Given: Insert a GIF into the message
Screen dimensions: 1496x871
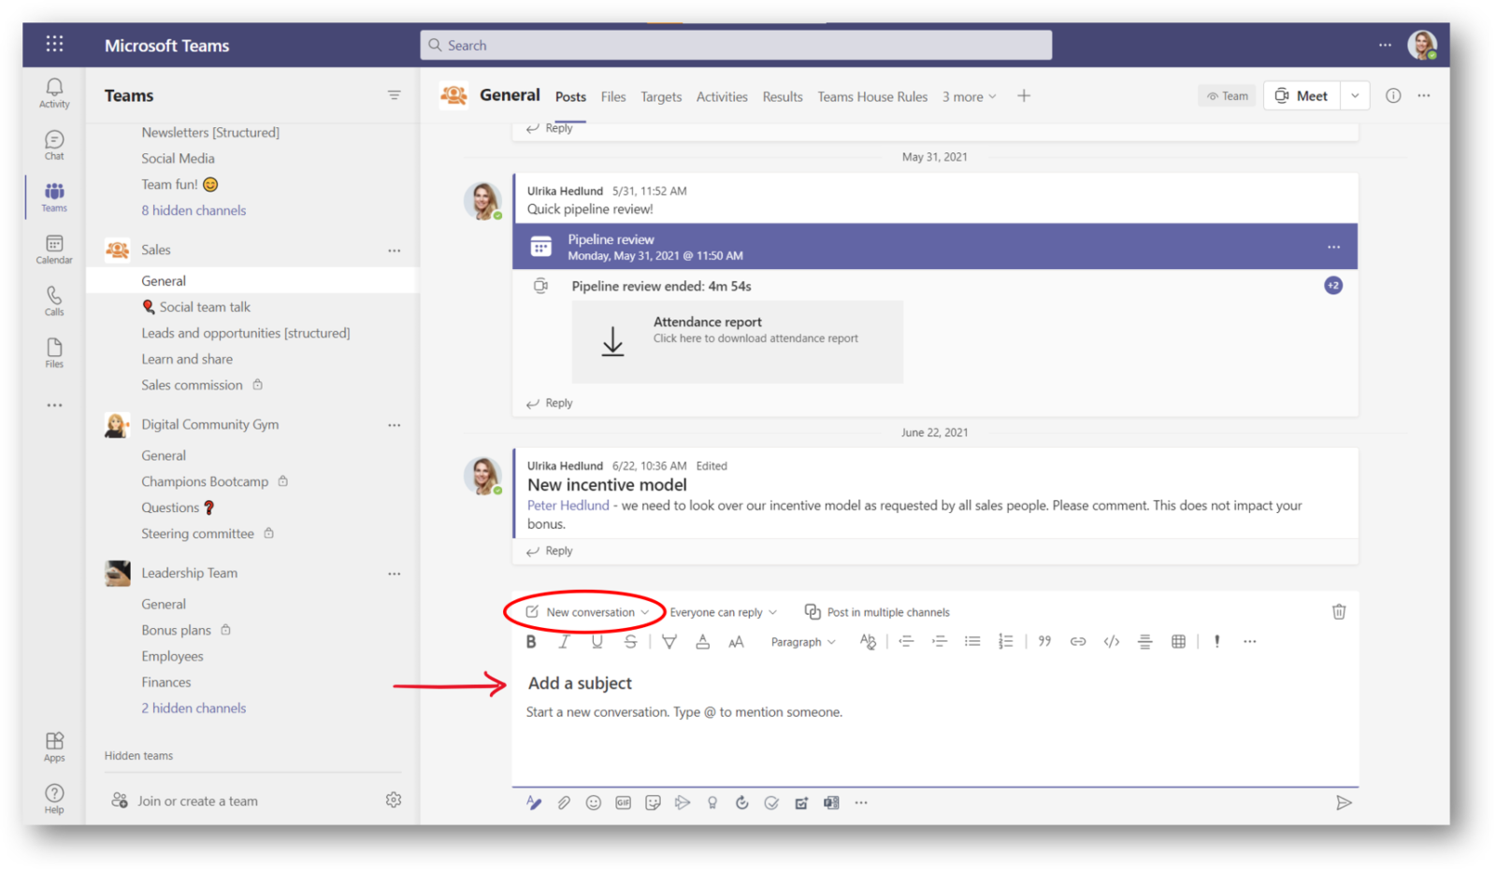Looking at the screenshot, I should pos(622,802).
